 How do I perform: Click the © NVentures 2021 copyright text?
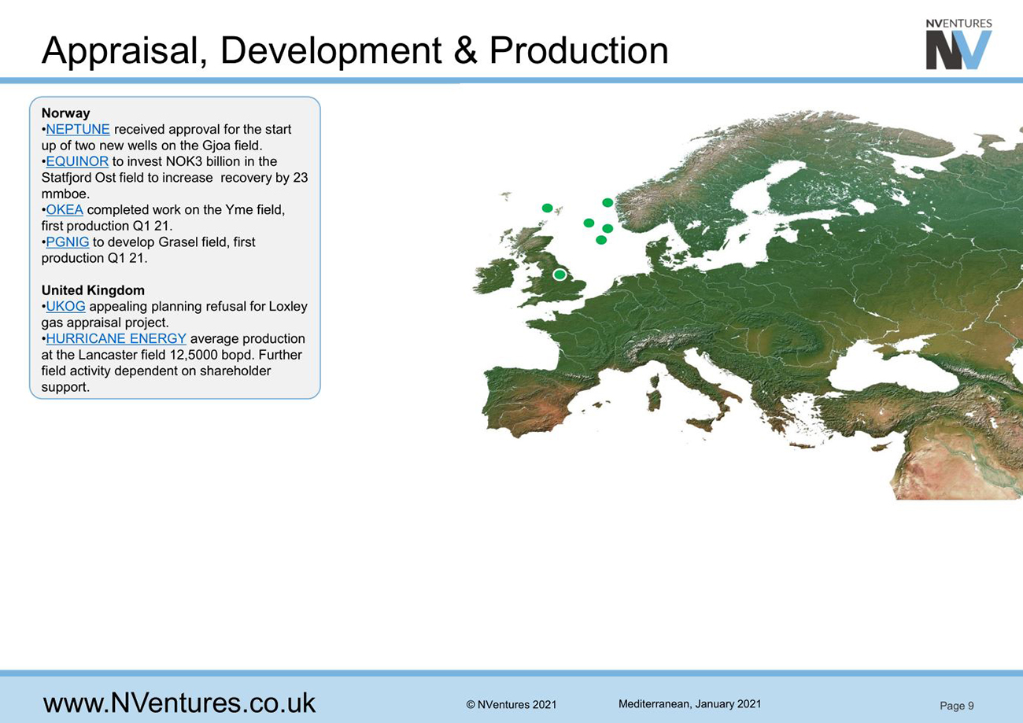[511, 705]
